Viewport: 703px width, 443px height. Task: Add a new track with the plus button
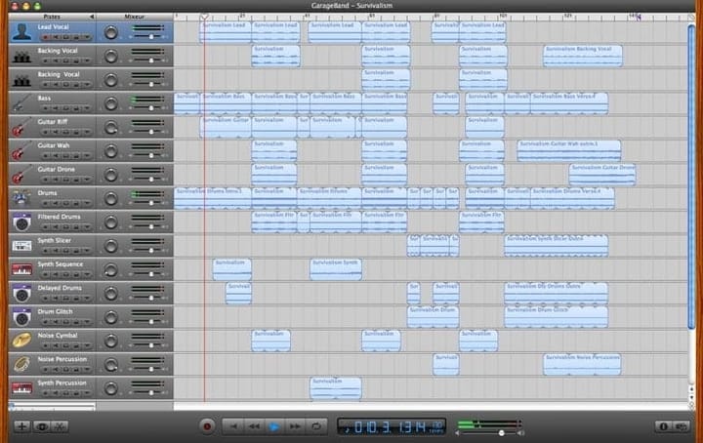click(x=21, y=426)
